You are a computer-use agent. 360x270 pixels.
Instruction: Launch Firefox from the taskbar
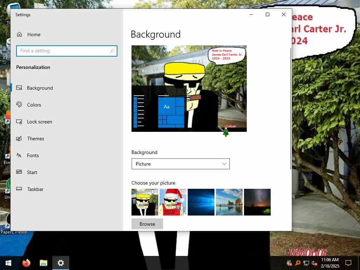pos(26,263)
